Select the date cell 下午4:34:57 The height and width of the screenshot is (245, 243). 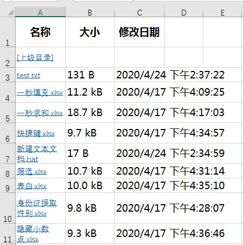point(170,133)
